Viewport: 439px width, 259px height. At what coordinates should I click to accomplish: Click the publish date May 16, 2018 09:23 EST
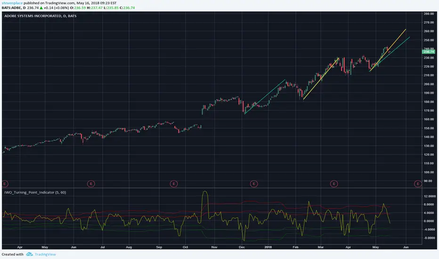pyautogui.click(x=96, y=3)
